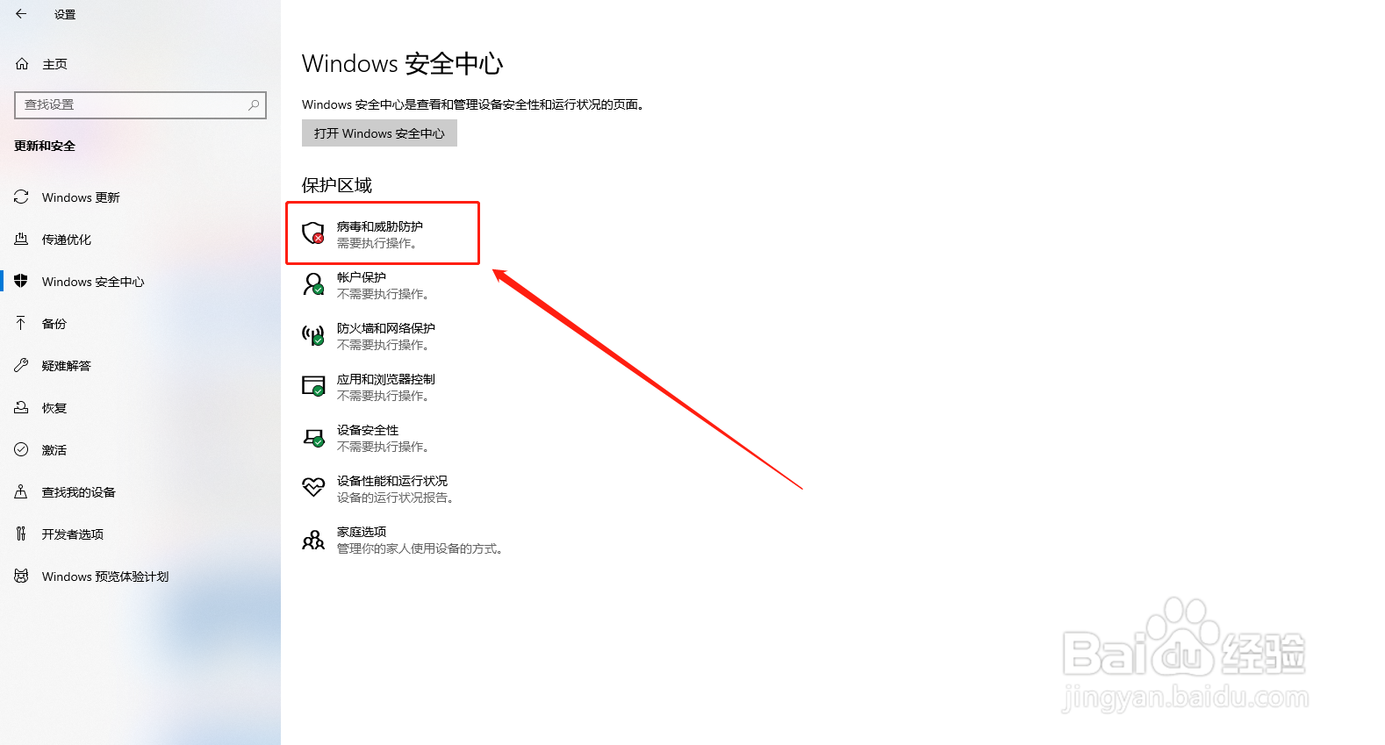1385x745 pixels.
Task: Click the 查找设置 search field
Action: [140, 105]
